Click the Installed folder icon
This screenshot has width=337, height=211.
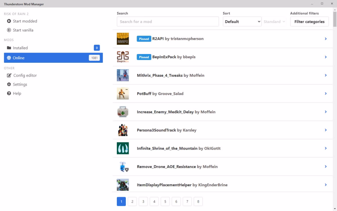coord(9,48)
